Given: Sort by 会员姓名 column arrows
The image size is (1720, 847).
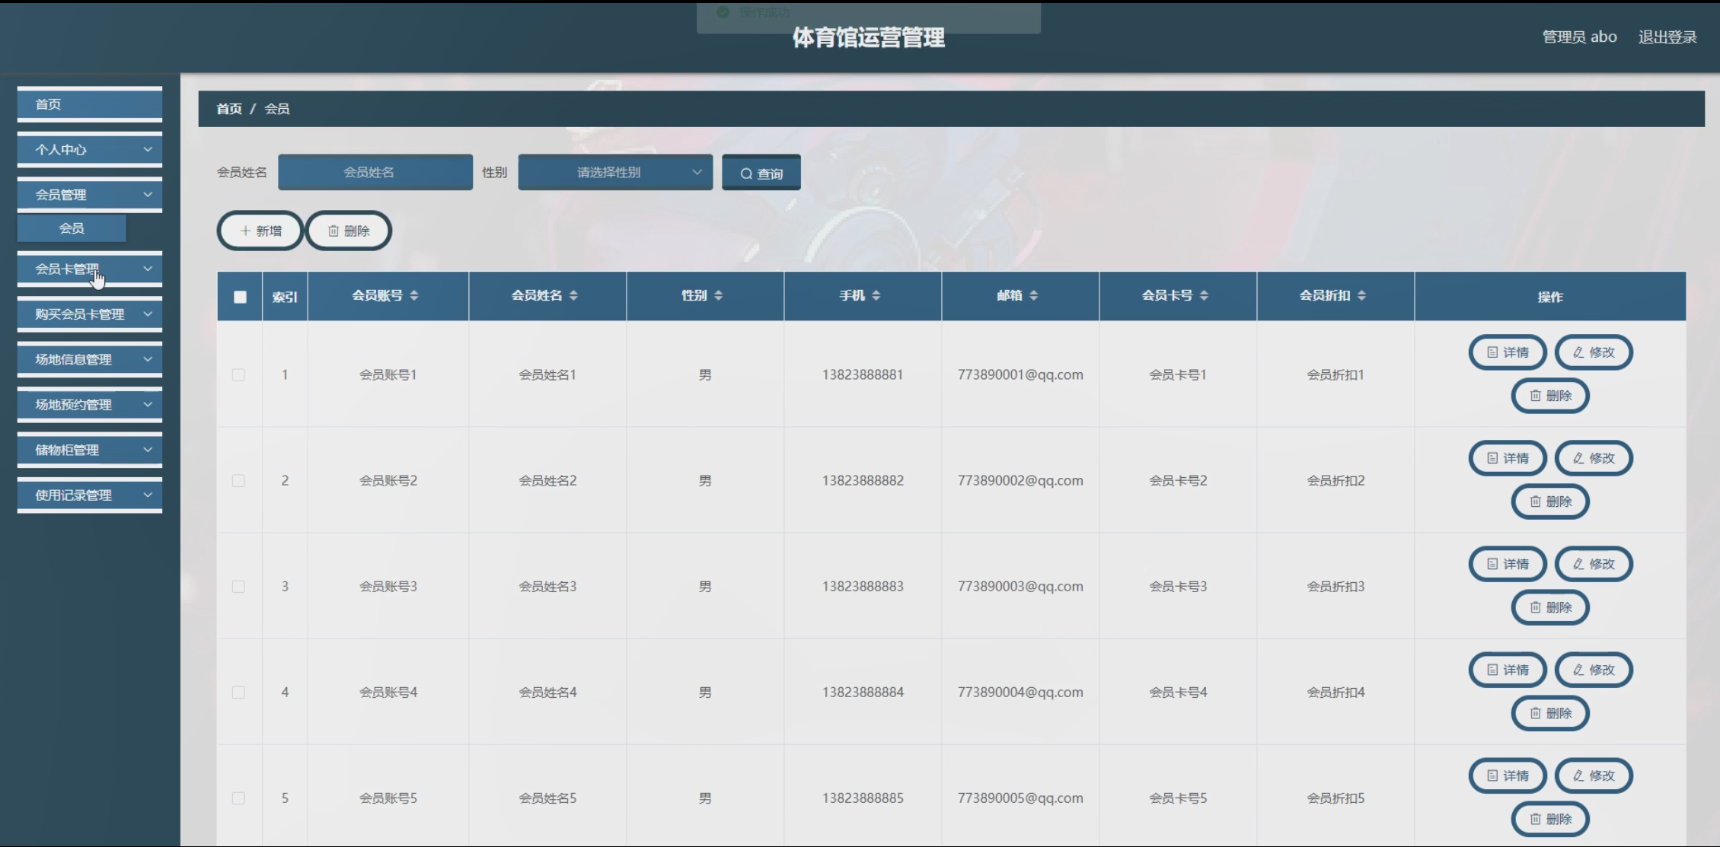Looking at the screenshot, I should (x=573, y=295).
